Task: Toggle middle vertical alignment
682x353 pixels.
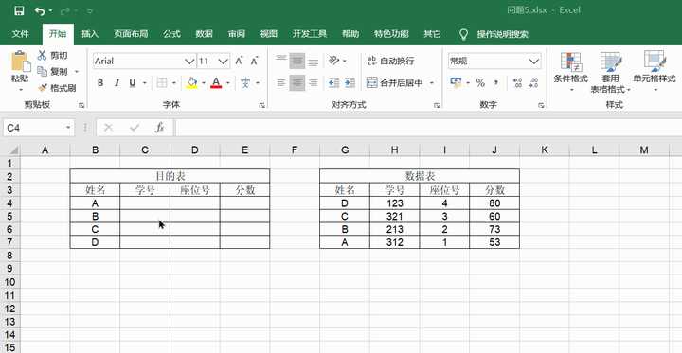Action: coord(297,61)
